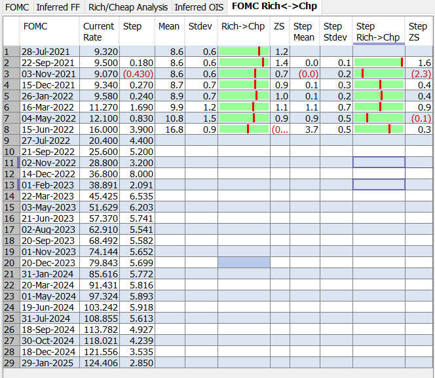Click the Step Mean value 3.7
This screenshot has height=378, width=435.
click(x=305, y=129)
